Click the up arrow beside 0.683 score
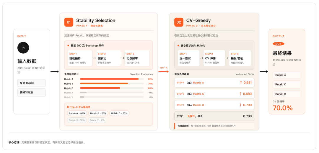 pos(240,94)
